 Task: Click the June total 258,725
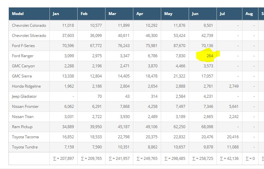click(x=203, y=159)
